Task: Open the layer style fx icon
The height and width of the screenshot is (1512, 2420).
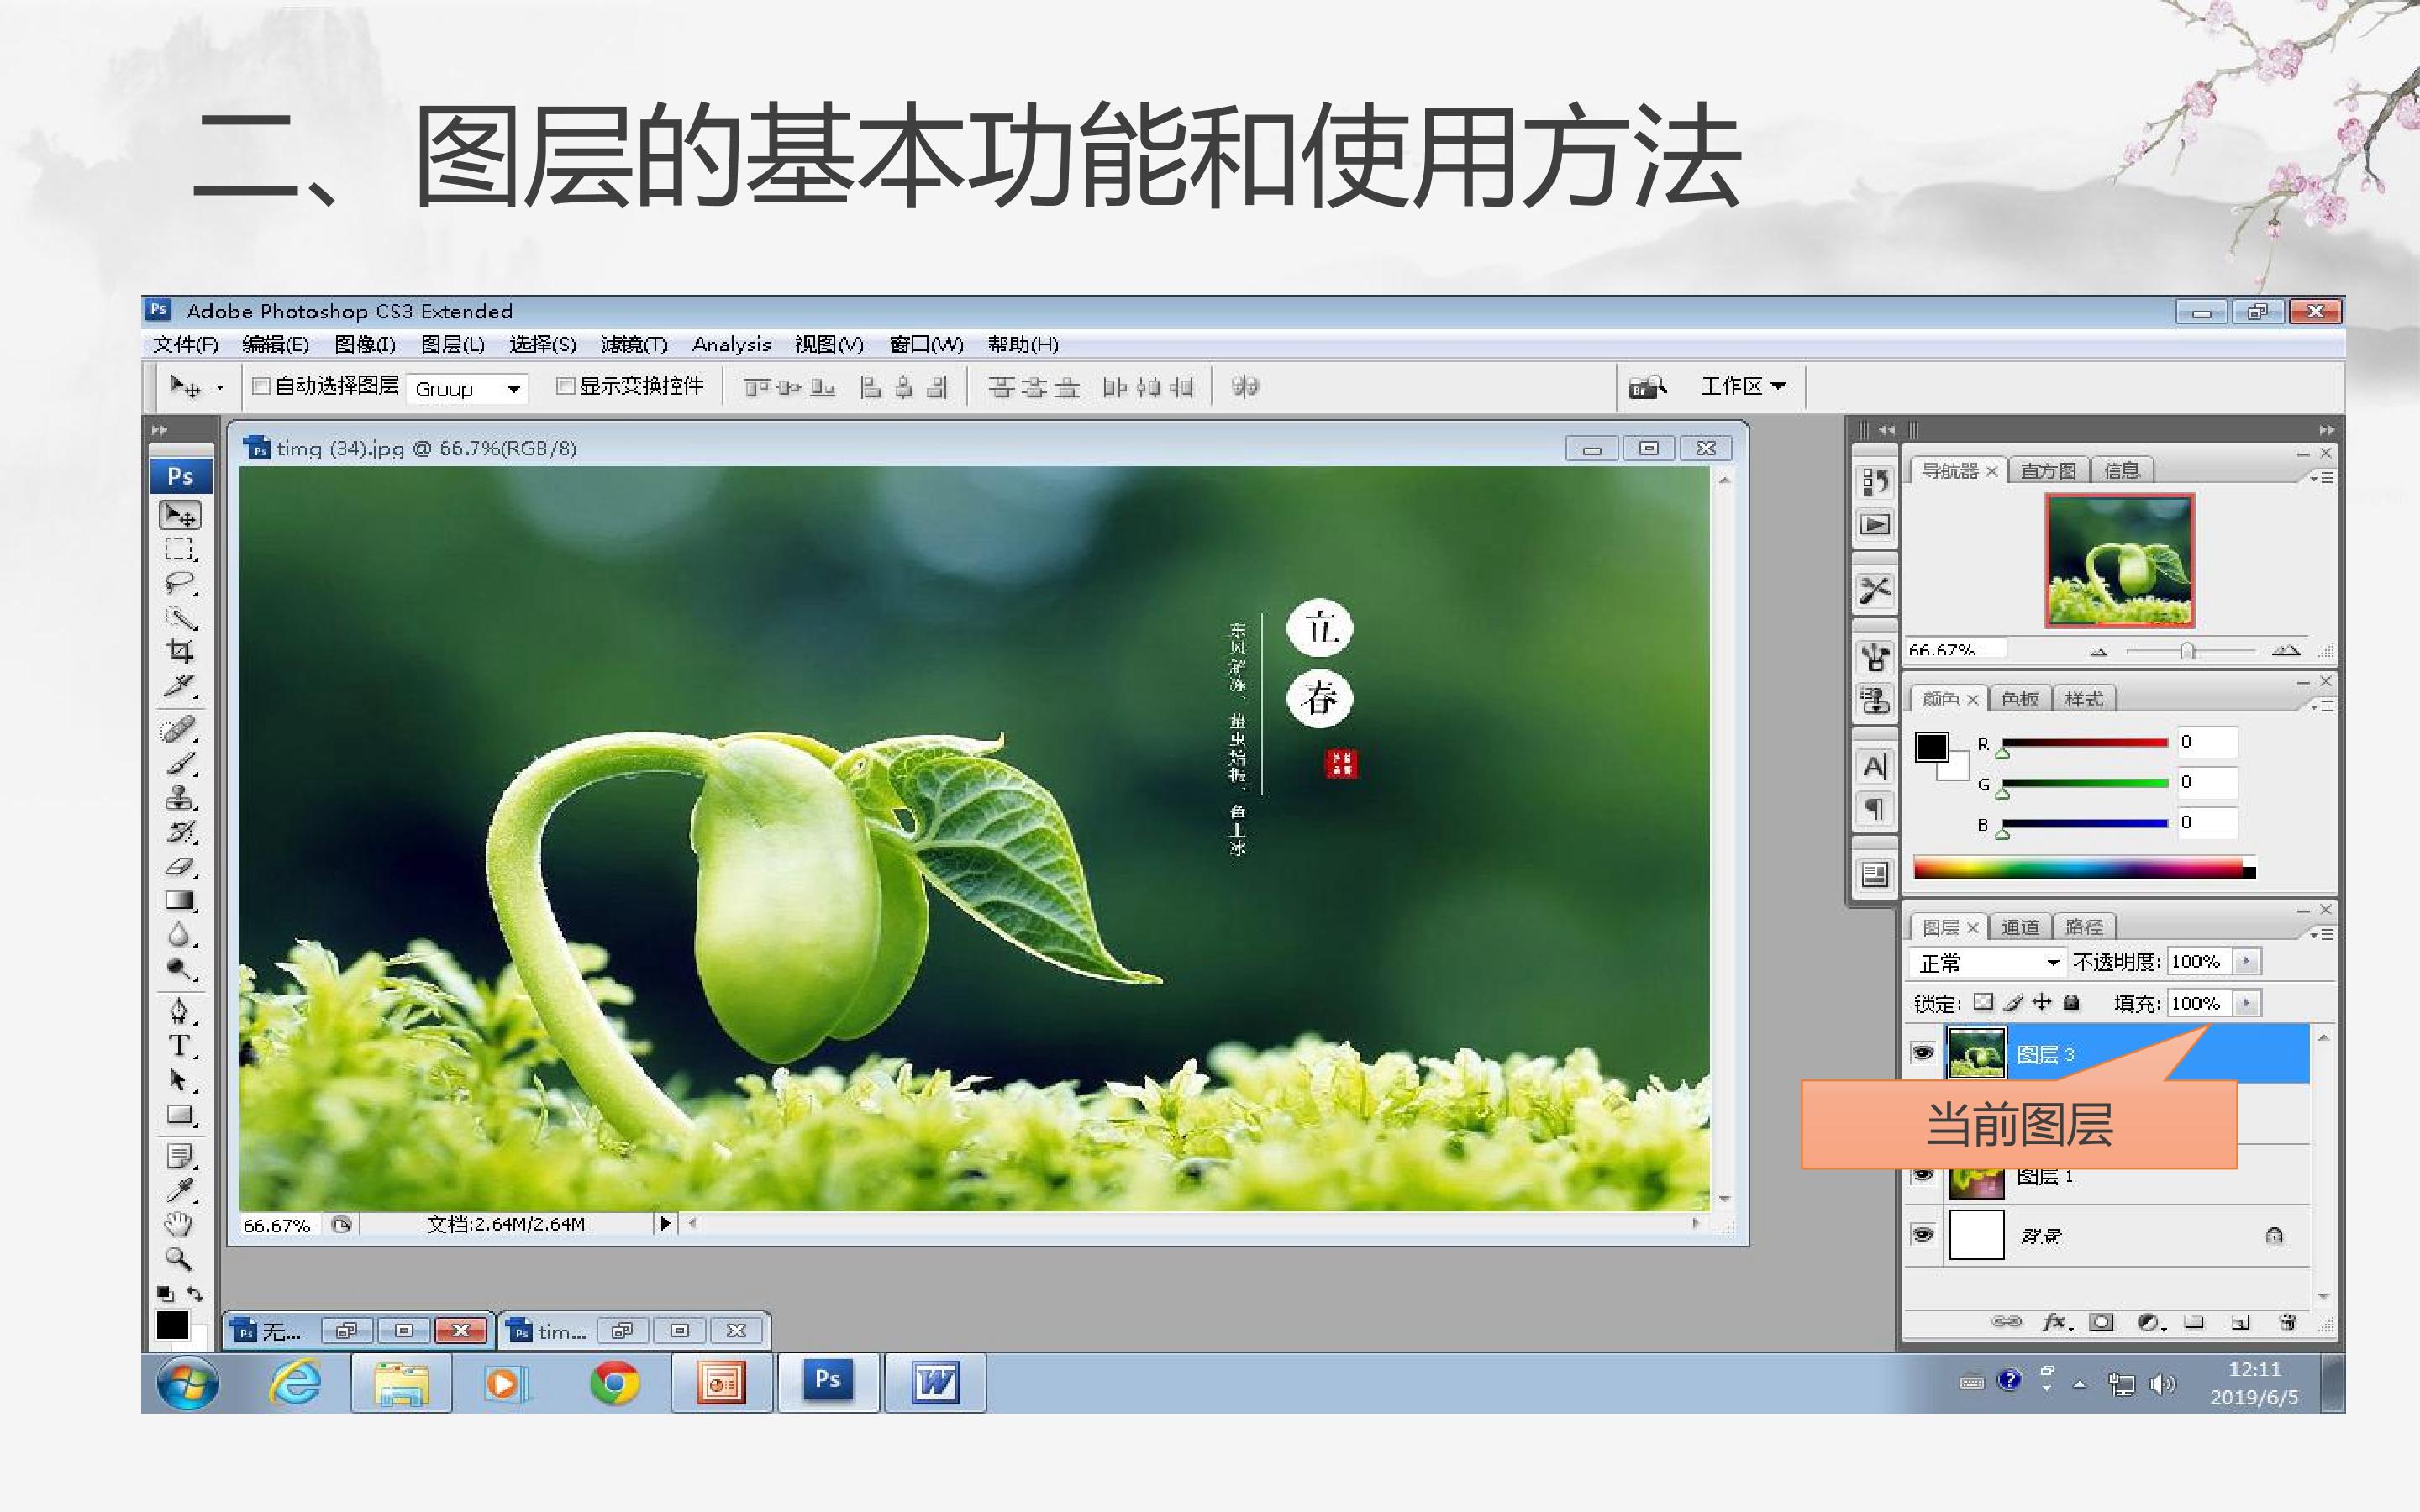Action: [x=2056, y=1322]
